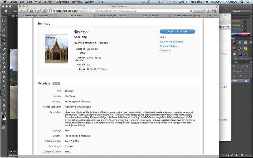Click Safari iCloud tabs button
Image resolution: width=253 pixels, height=158 pixels.
31,11
